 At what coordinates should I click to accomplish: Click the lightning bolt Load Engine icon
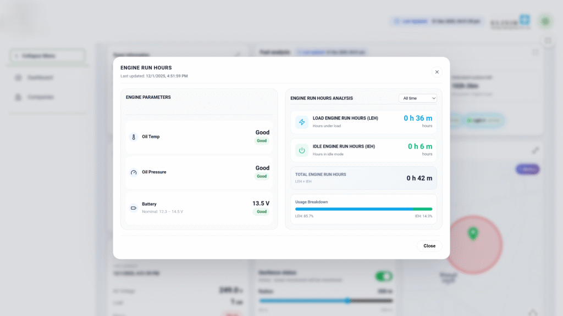[x=302, y=122]
